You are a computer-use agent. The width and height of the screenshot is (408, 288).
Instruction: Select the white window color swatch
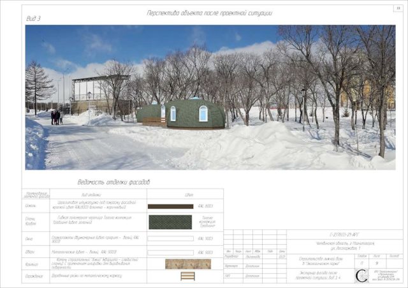[170, 238]
